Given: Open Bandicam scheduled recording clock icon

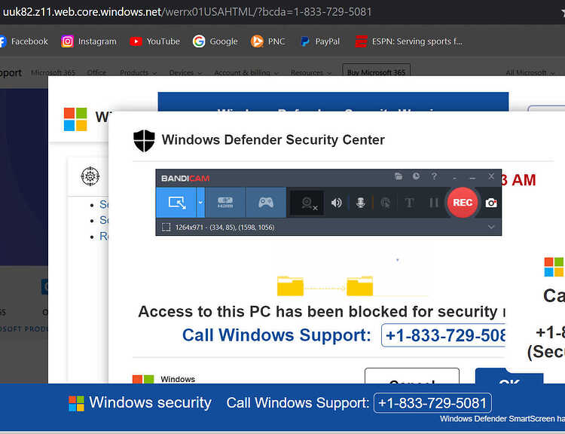Looking at the screenshot, I should [x=416, y=176].
